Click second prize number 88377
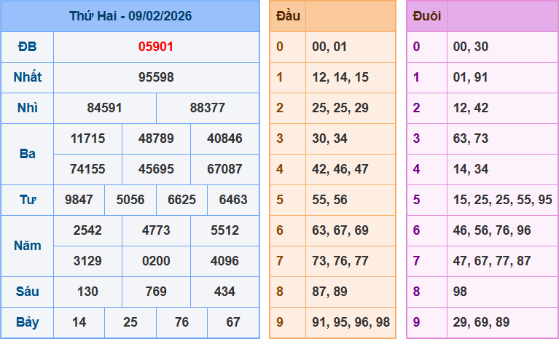Viewport: 559px width, 339px height. click(x=207, y=108)
